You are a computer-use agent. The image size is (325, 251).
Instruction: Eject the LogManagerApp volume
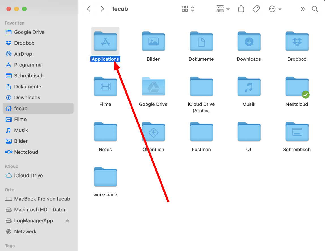[x=67, y=221]
